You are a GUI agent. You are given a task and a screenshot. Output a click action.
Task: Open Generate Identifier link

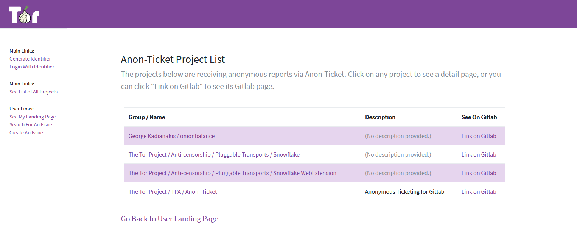tap(30, 59)
